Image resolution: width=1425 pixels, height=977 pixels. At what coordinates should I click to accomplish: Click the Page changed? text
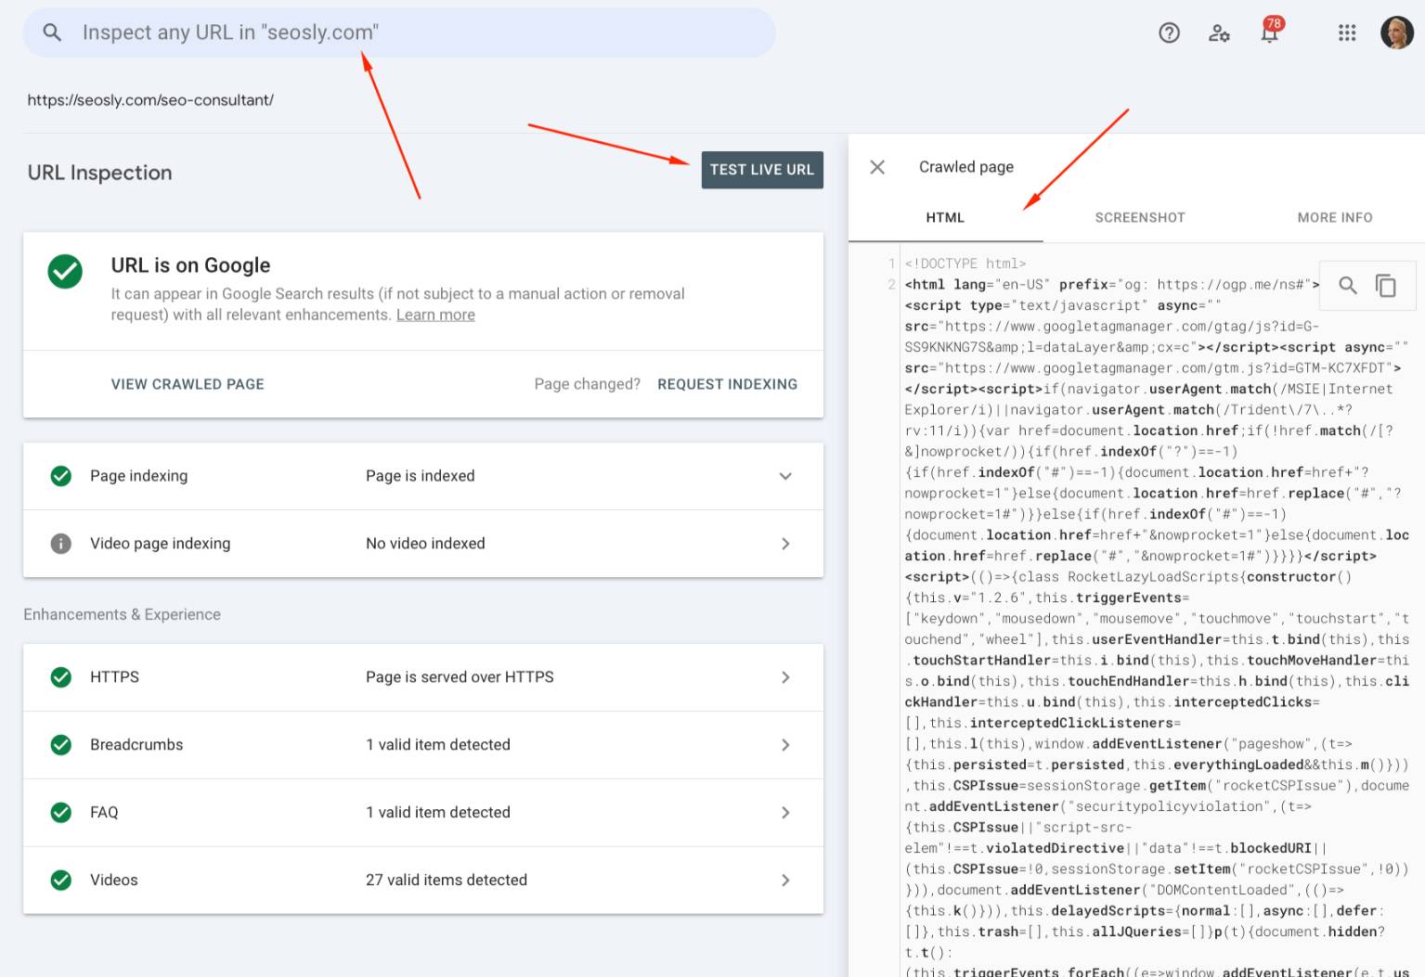(x=588, y=384)
